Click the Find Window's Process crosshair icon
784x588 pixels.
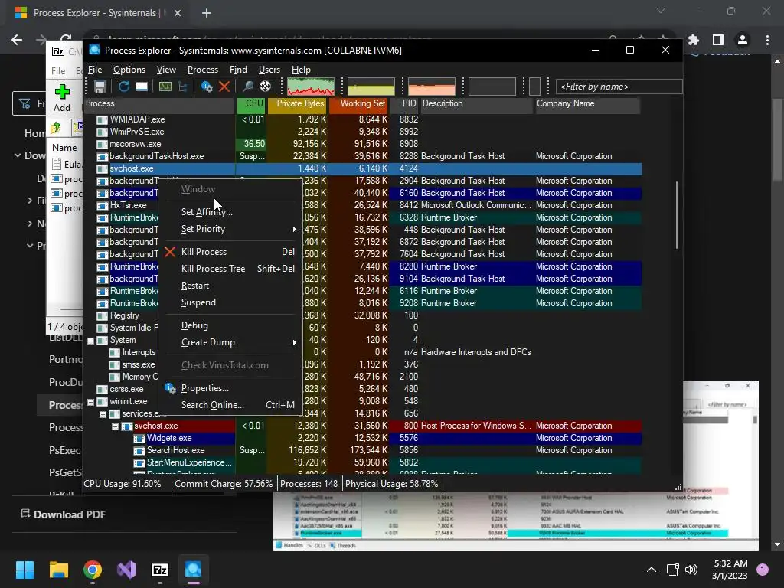click(265, 87)
